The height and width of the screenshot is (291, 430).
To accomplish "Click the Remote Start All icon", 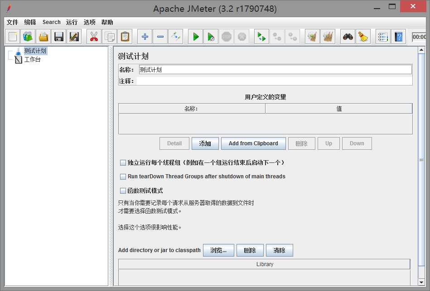I will (261, 37).
